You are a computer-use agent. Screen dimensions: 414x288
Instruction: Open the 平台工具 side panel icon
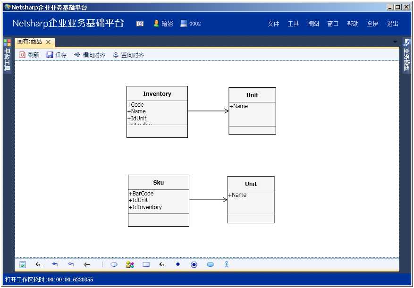point(8,43)
